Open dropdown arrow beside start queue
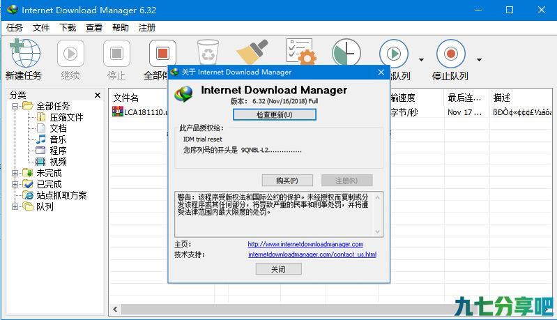The height and width of the screenshot is (320, 557). (421, 60)
